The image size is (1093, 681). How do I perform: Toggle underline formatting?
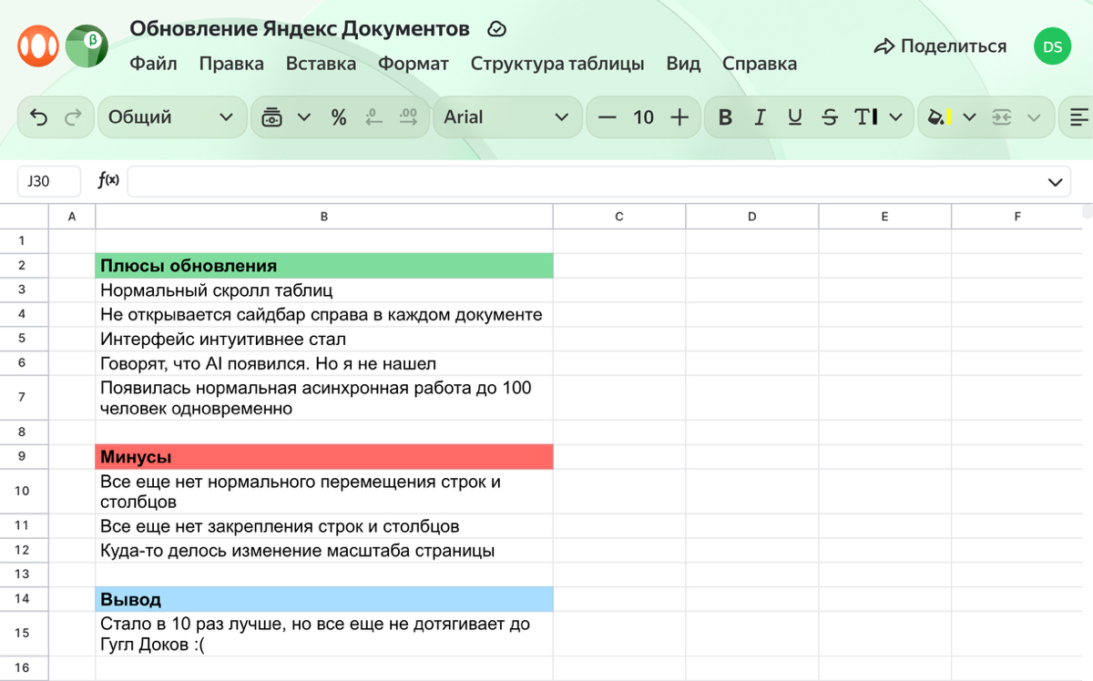coord(794,117)
